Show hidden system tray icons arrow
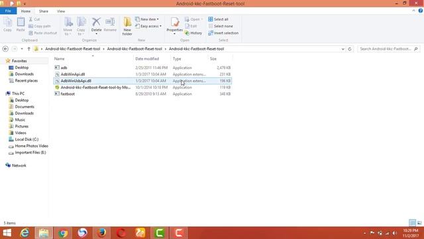 click(365, 233)
